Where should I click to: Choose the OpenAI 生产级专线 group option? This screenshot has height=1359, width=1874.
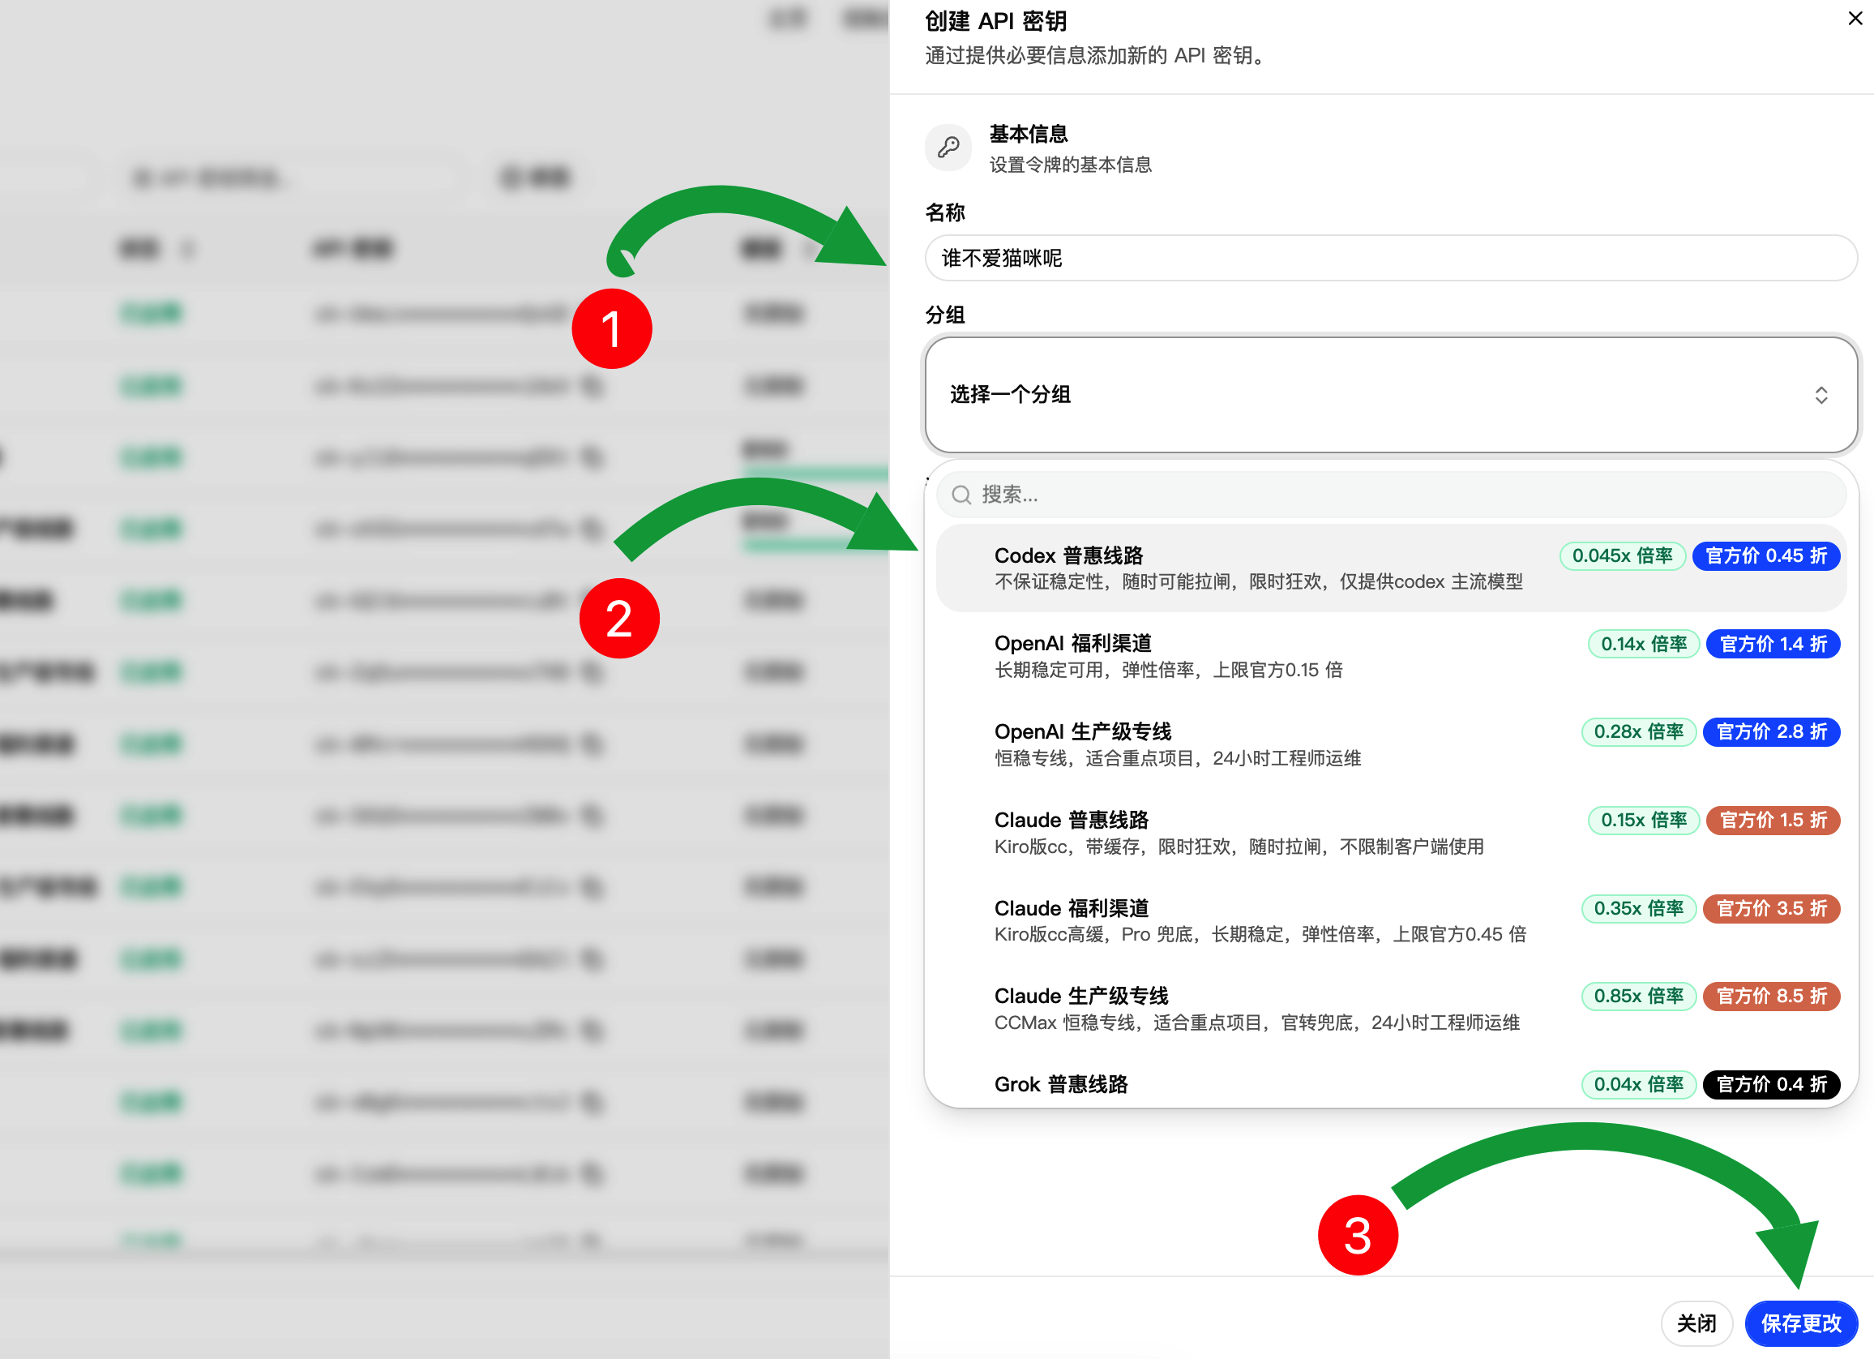[1391, 744]
